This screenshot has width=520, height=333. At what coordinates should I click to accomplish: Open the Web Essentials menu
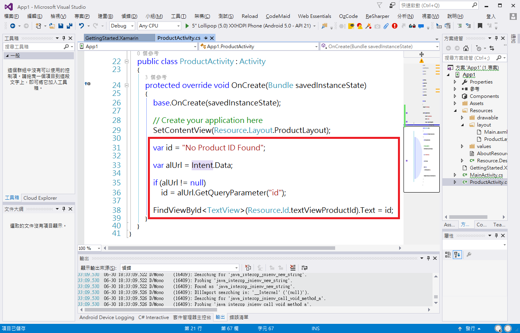(314, 16)
